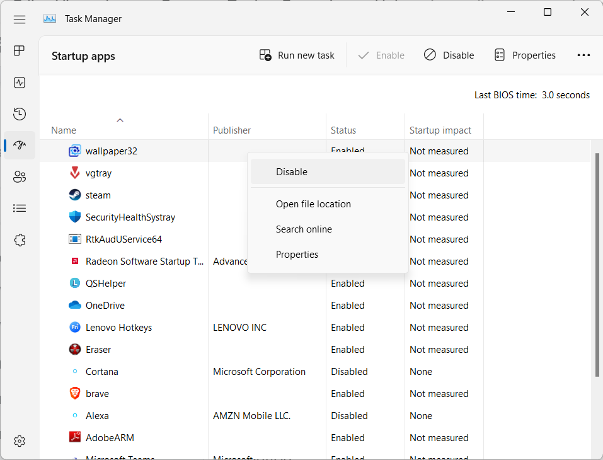Screen dimensions: 603x460
Task: Sort list by Name column header
Action: 64,130
